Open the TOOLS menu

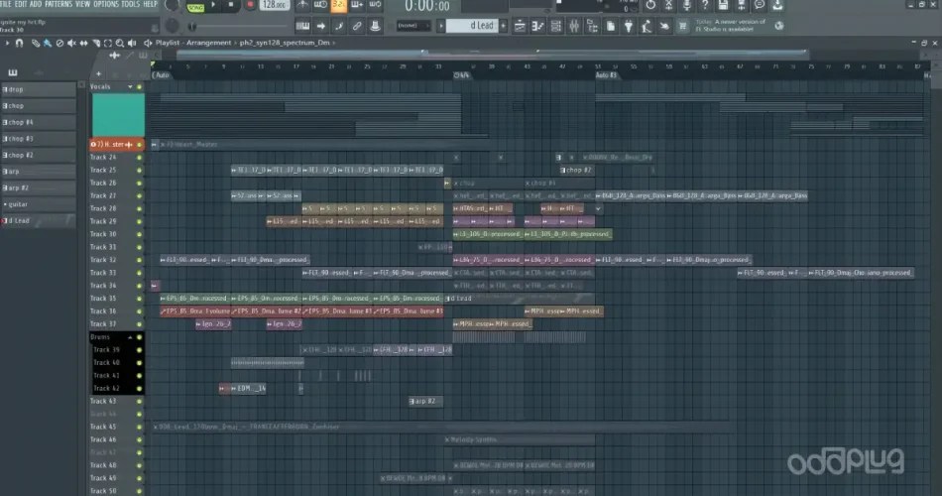130,4
